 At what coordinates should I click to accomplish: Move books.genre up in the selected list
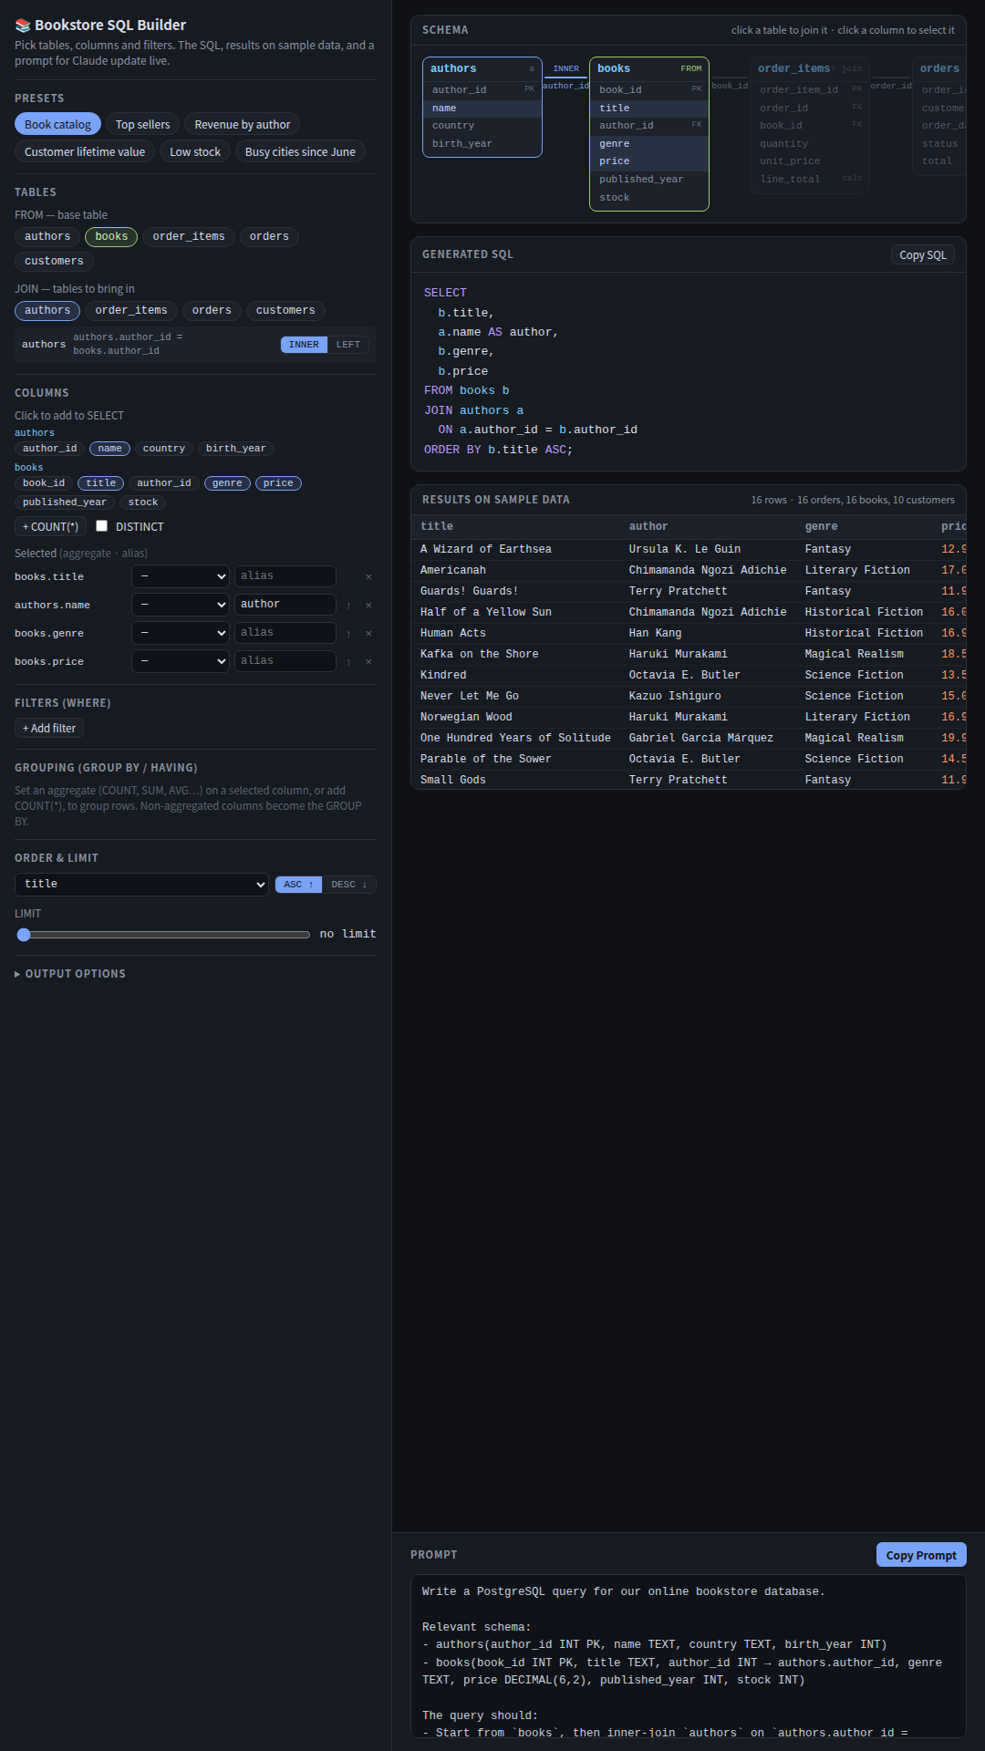click(348, 634)
